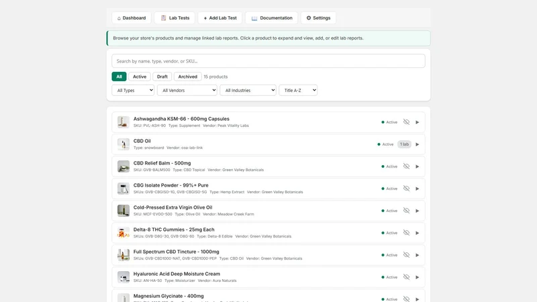Screen dimensions: 537x302
Task: Open the All Vendors dropdown
Action: click(x=187, y=91)
